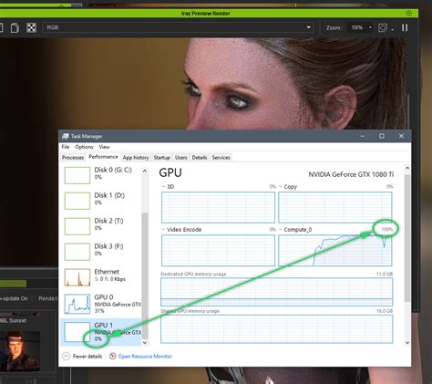The height and width of the screenshot is (384, 432).
Task: Open the 3D engine graph dropdown
Action: 164,186
